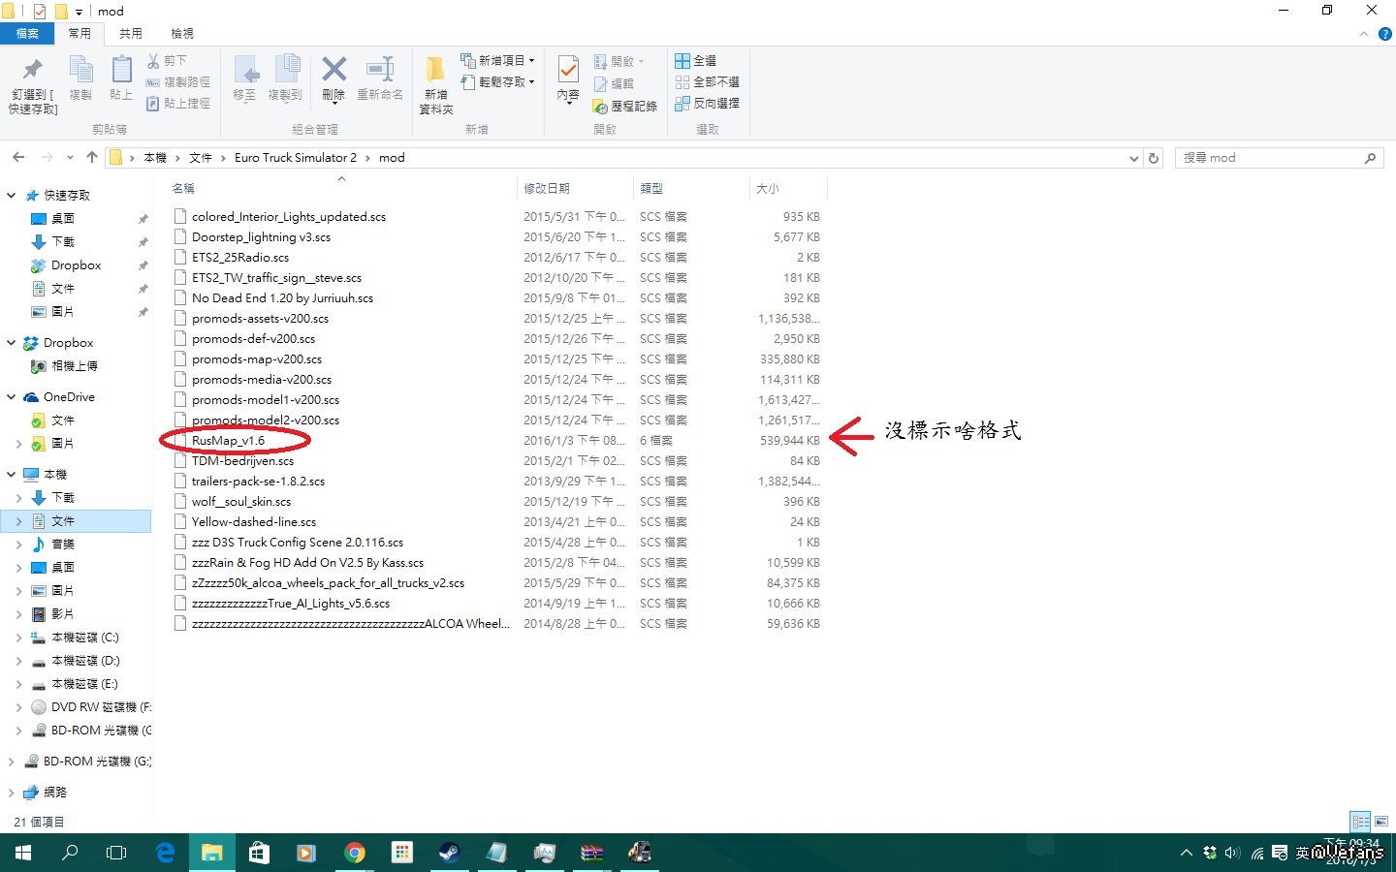Click the up-one-level arrow in navigation bar

tap(92, 157)
